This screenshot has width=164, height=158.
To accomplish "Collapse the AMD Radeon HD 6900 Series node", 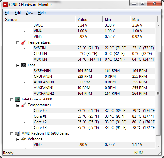I will pos(12,134).
